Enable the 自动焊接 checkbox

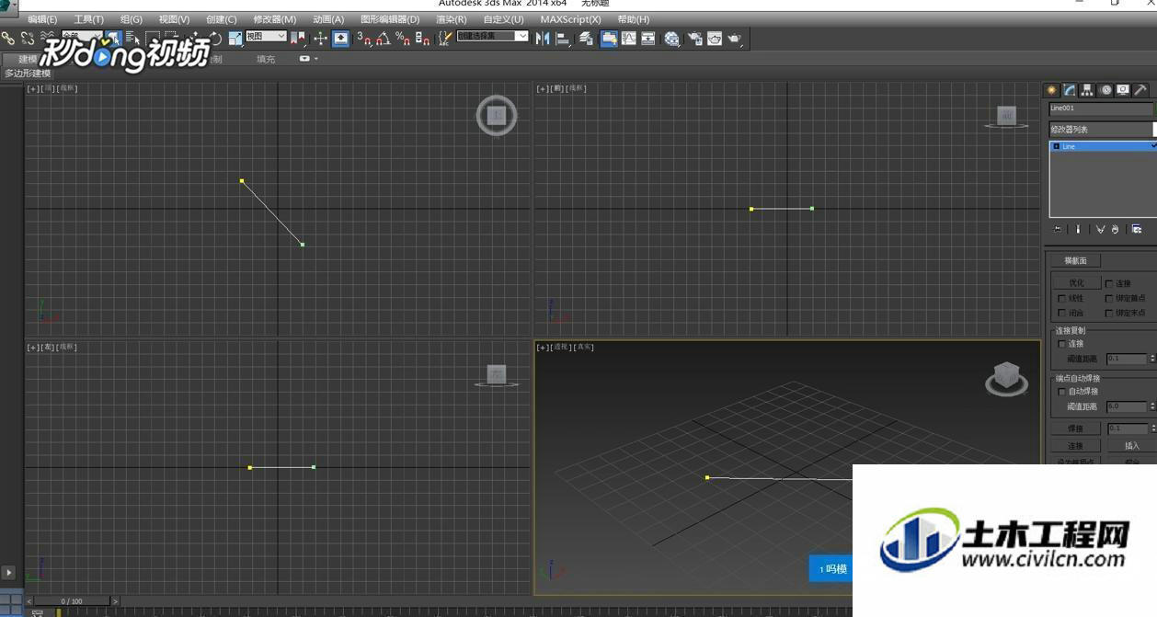[x=1062, y=392]
